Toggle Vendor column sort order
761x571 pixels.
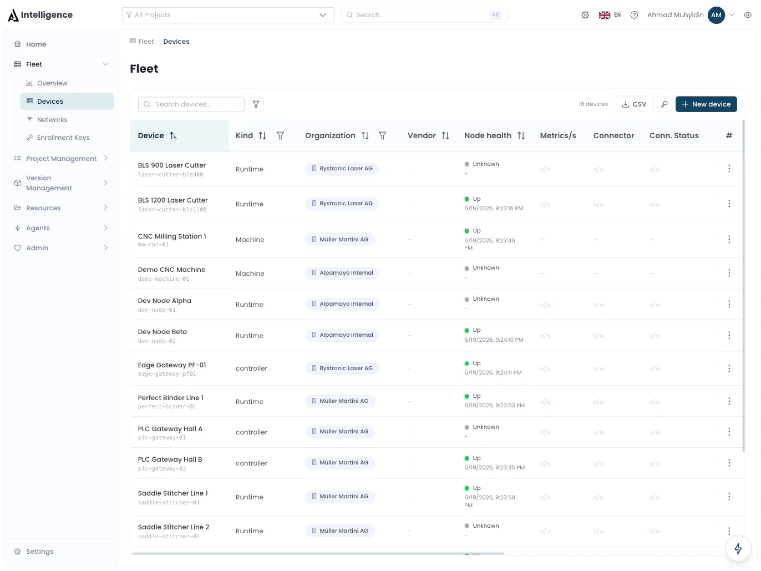point(445,135)
